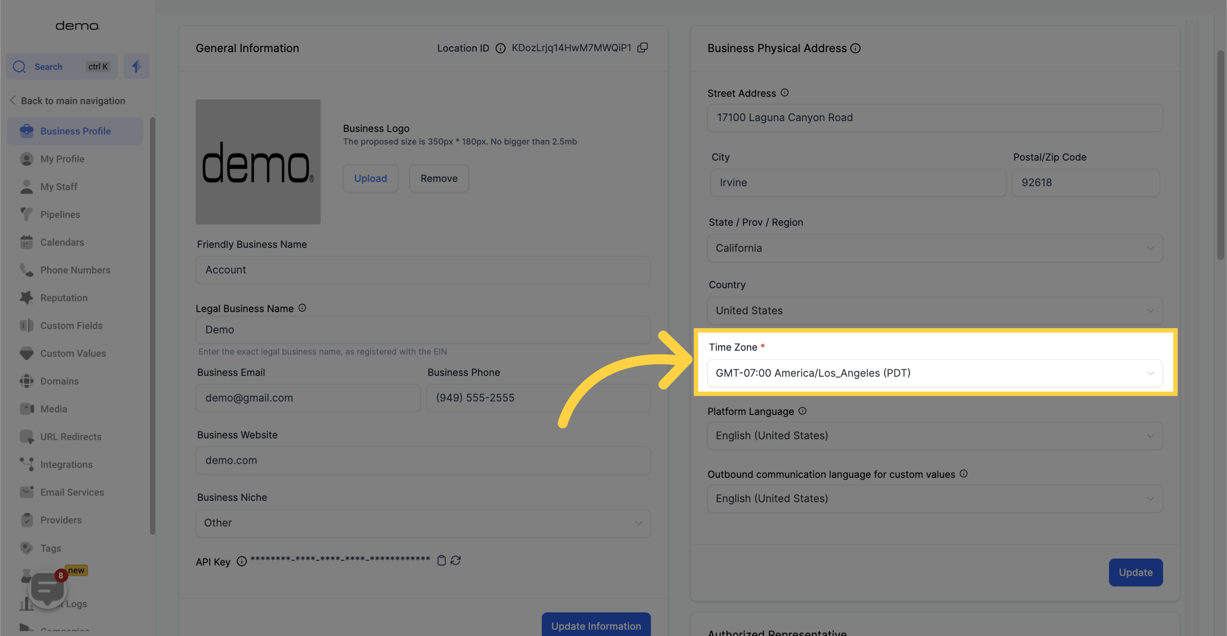Click the Business Website field

(x=423, y=460)
